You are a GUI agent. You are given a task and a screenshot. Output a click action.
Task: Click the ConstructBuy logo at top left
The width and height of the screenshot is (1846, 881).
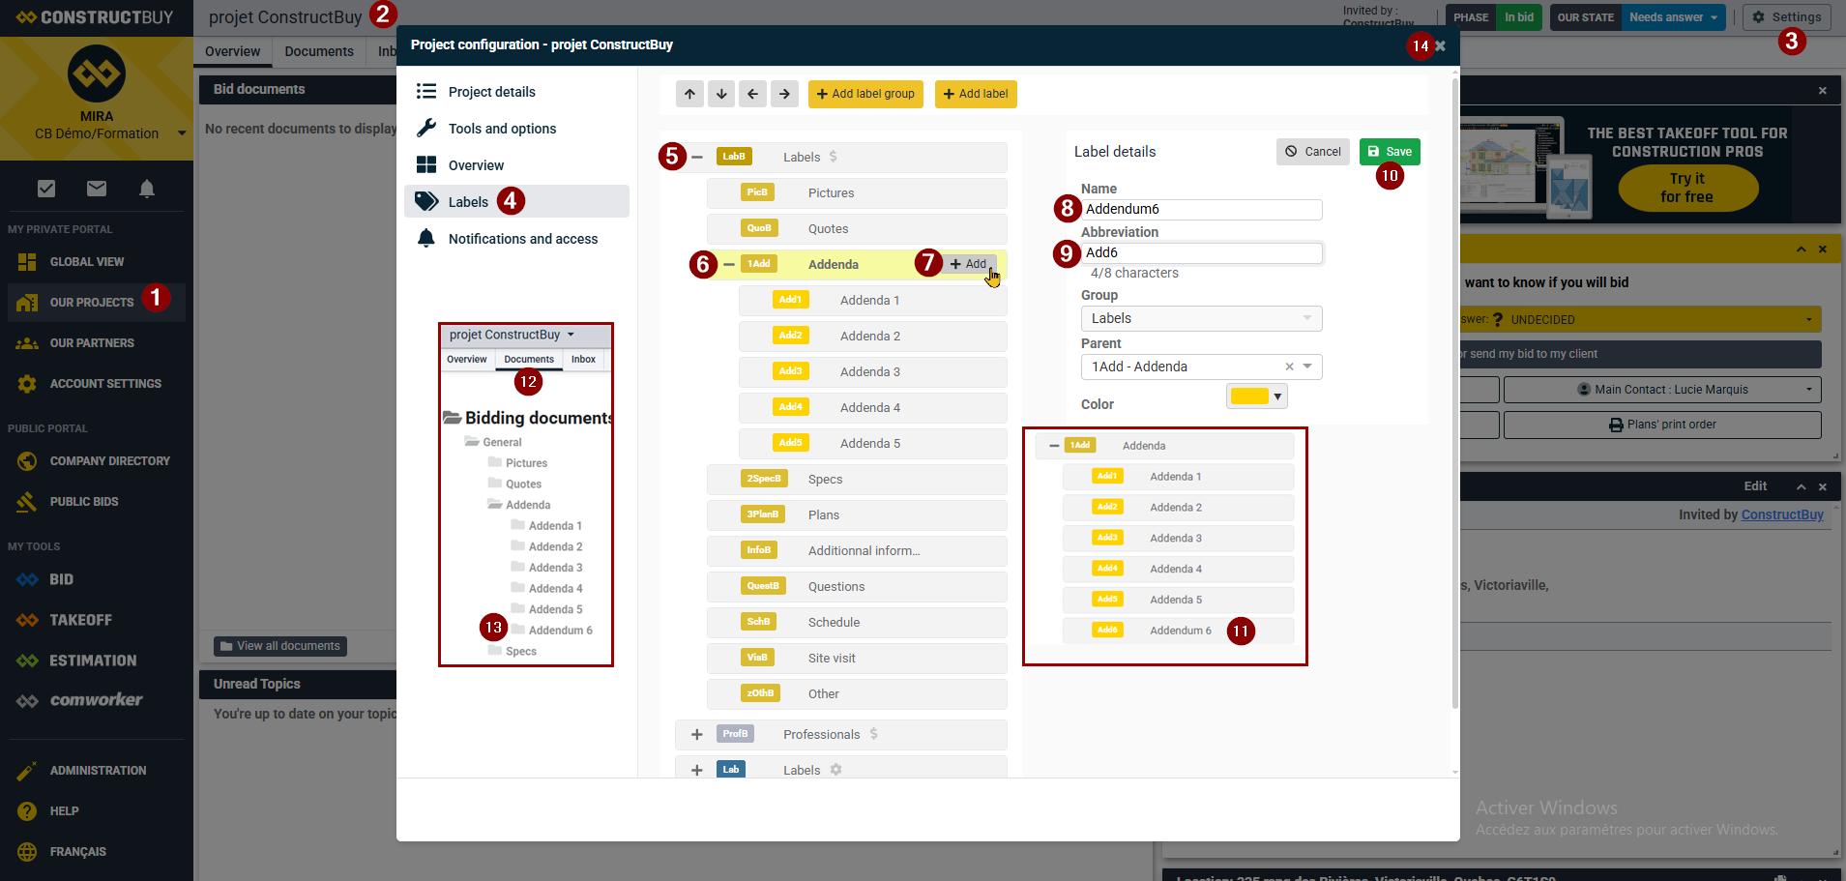click(x=95, y=17)
